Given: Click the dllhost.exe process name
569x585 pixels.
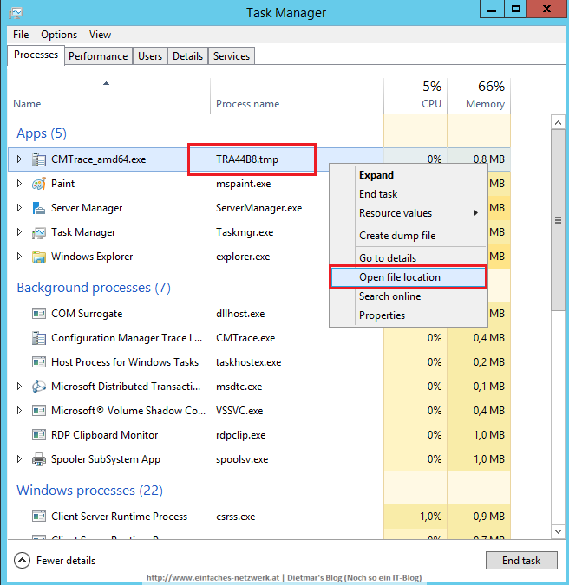Looking at the screenshot, I should point(240,314).
